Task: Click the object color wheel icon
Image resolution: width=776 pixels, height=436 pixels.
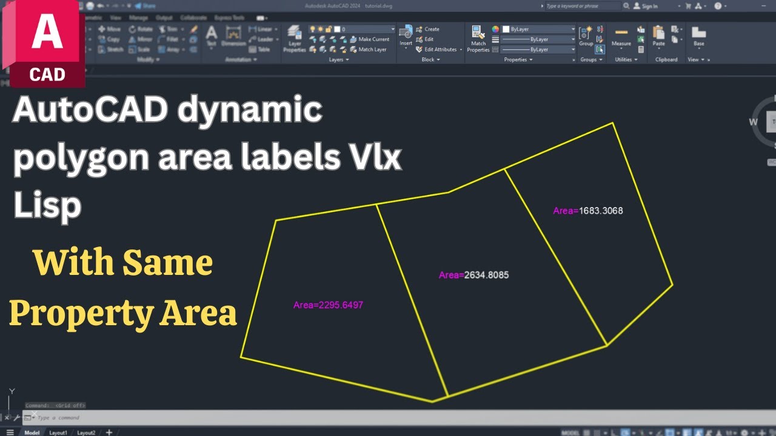Action: click(495, 29)
